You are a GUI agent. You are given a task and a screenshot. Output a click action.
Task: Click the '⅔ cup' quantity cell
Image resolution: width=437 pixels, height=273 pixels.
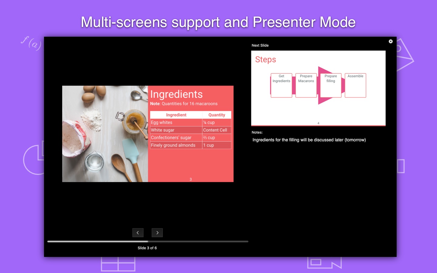[x=217, y=138]
